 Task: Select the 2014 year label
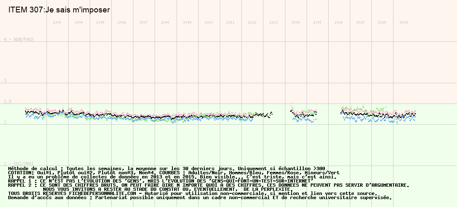[295, 22]
